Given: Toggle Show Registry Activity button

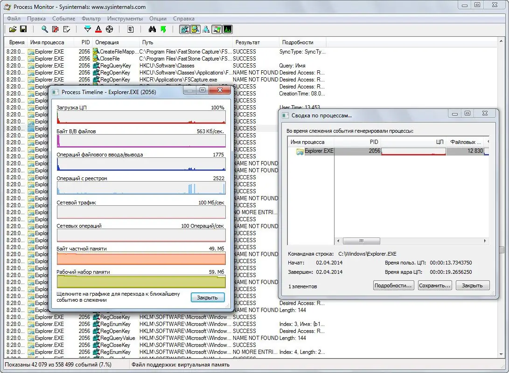Looking at the screenshot, I should click(x=184, y=29).
